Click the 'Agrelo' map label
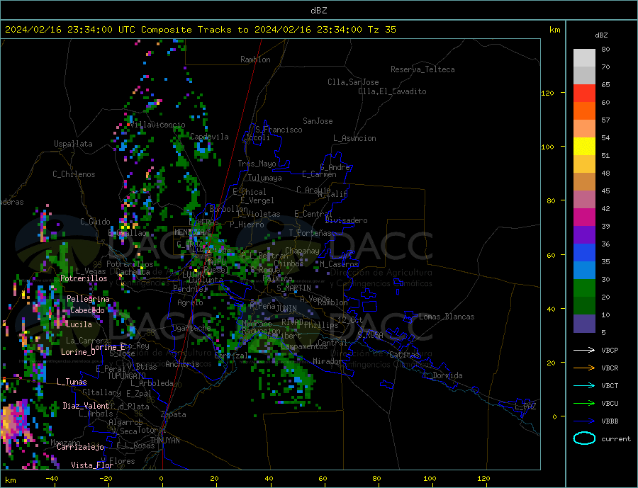 click(x=190, y=302)
